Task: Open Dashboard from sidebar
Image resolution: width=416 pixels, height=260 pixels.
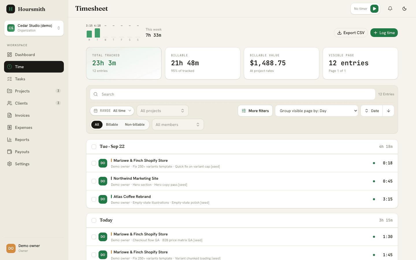Action: (34, 55)
